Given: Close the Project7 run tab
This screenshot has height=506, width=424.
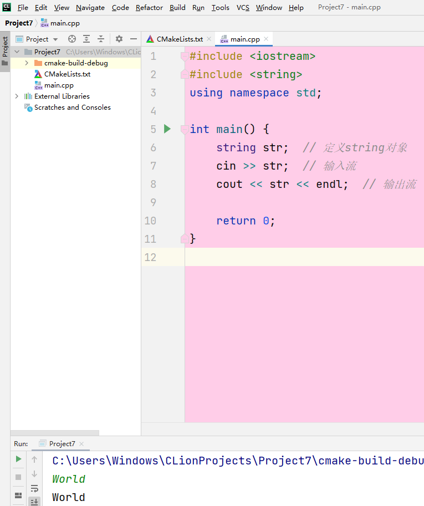Looking at the screenshot, I should [81, 444].
